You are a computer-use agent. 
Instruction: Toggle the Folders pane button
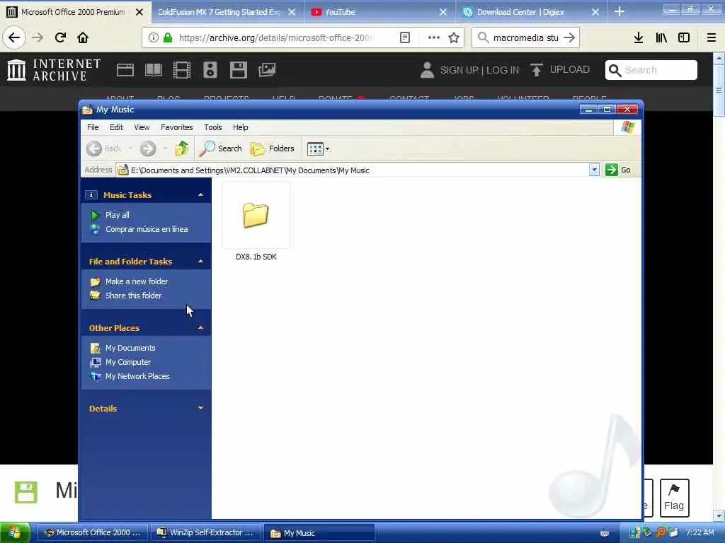[273, 148]
